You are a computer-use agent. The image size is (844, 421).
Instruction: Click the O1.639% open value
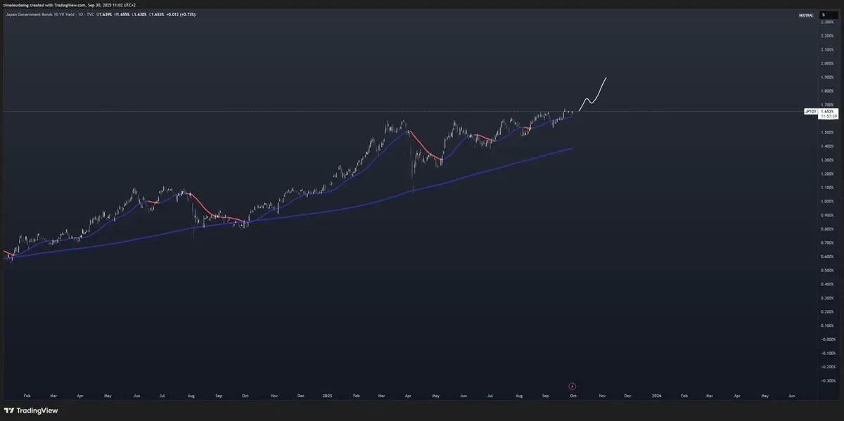tap(104, 15)
